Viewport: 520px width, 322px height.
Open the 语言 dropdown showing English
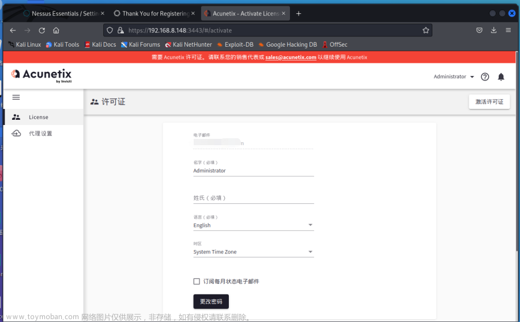click(253, 225)
